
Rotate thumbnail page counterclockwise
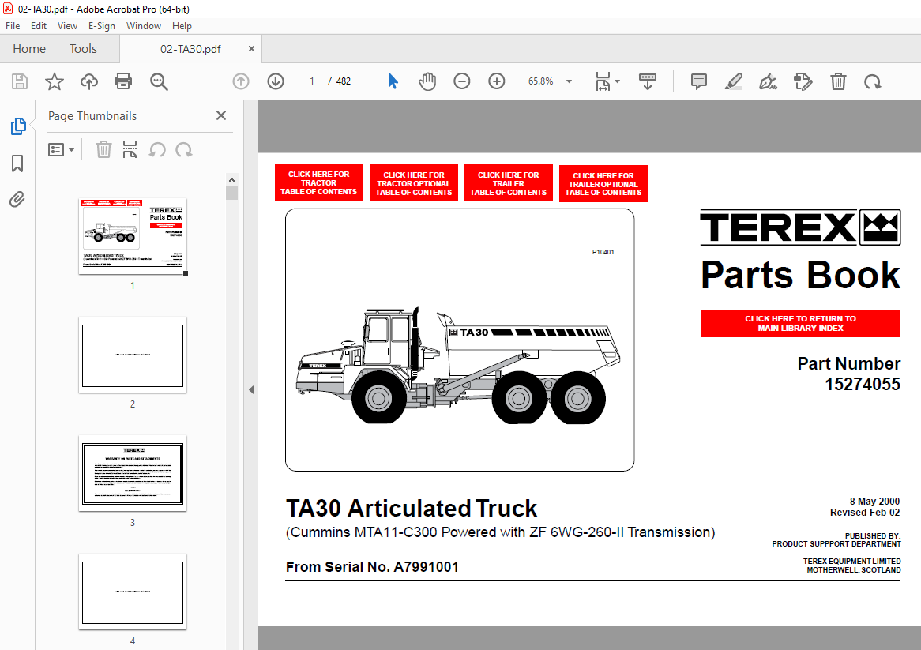click(157, 150)
